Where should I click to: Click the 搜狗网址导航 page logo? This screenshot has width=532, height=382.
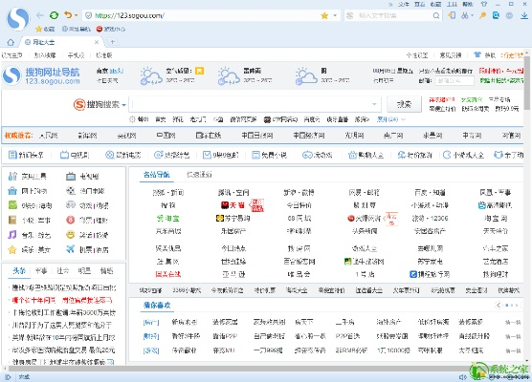[x=41, y=75]
